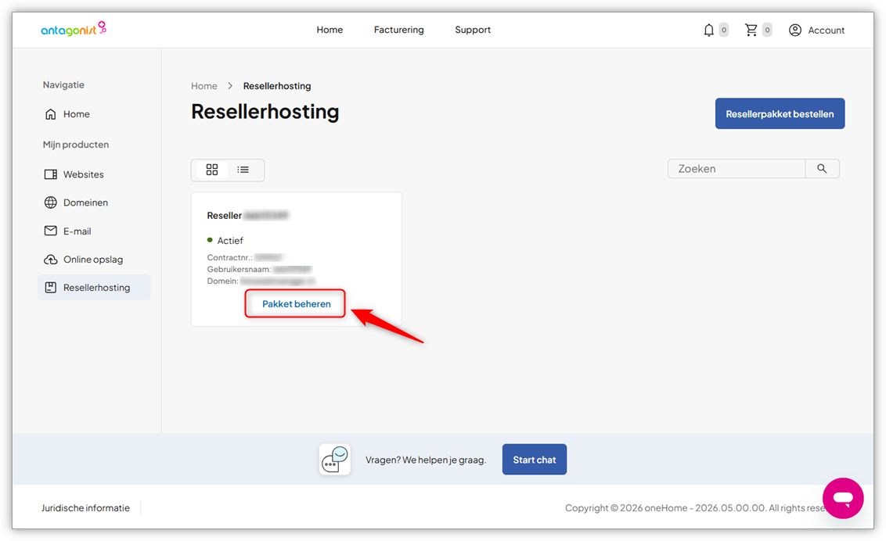Open the pink chat bubble widget
Screen dimensions: 886x541
point(843,498)
